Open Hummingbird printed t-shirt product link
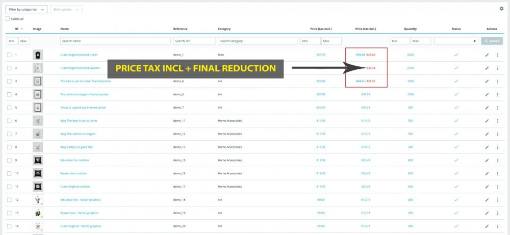The height and width of the screenshot is (235, 510). coord(79,55)
